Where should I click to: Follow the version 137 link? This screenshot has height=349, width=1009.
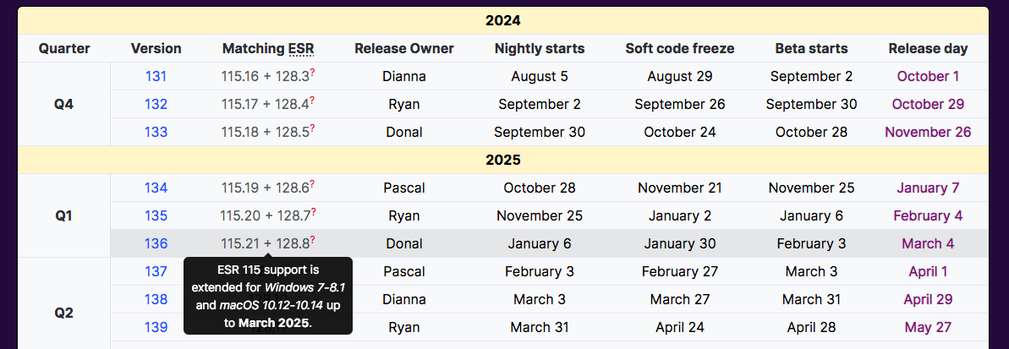tap(156, 271)
